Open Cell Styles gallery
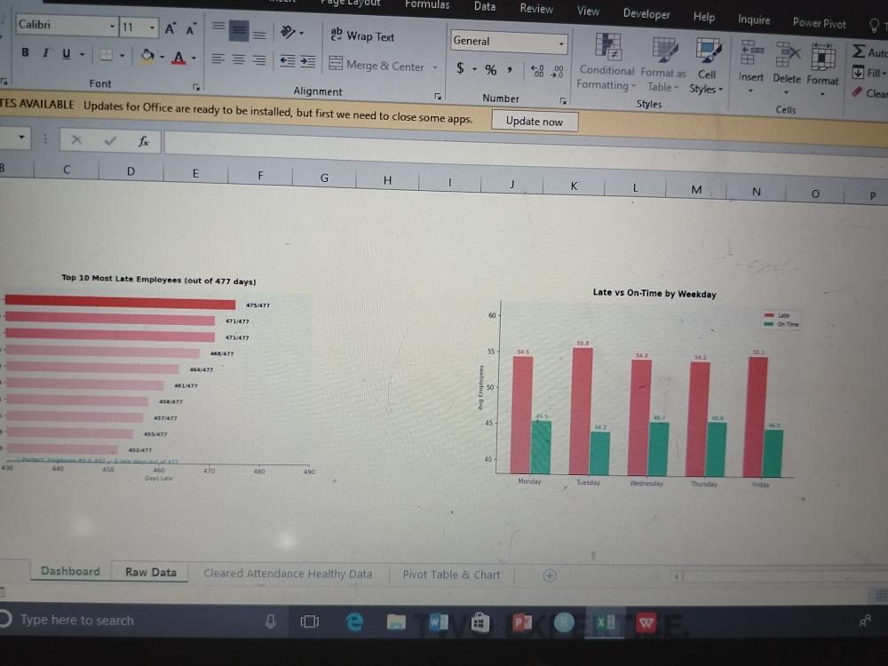This screenshot has width=888, height=666. (707, 67)
